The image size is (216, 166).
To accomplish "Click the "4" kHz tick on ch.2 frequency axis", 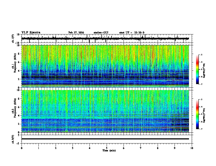I will coord(19,116).
